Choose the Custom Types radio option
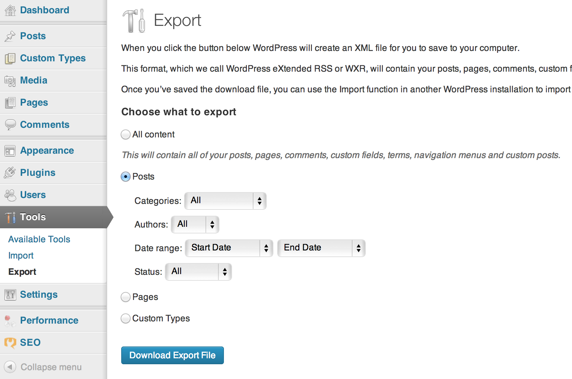The image size is (572, 379). click(x=126, y=318)
